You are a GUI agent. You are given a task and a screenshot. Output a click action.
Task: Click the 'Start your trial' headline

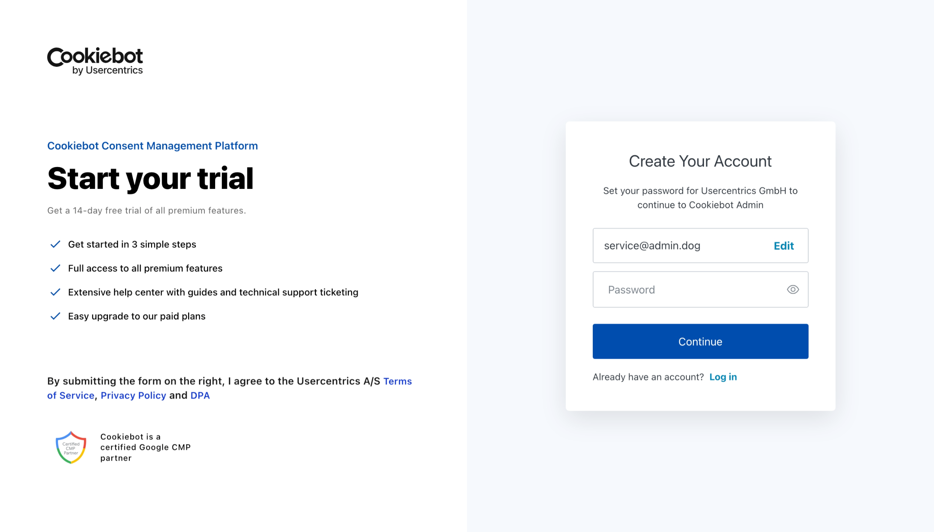150,178
